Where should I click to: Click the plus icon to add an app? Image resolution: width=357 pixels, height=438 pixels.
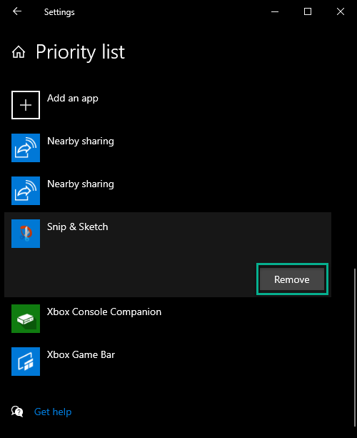click(x=26, y=105)
